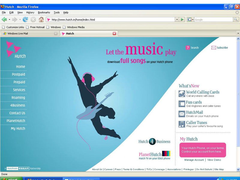Viewport: 240px width, 180px height.
Task: Click the Windows Start button
Action: tap(11, 179)
